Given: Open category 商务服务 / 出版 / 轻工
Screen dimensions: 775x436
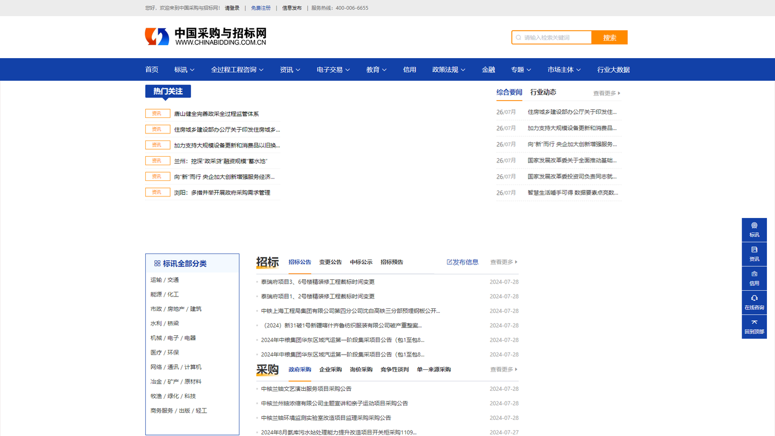Looking at the screenshot, I should (x=179, y=411).
